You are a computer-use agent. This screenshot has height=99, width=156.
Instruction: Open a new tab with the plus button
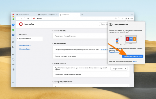coord(82,15)
